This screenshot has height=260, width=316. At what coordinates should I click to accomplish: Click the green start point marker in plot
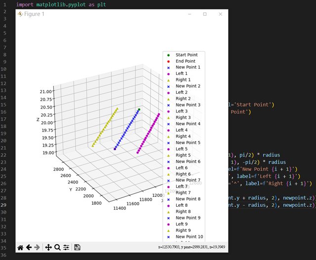point(139,110)
